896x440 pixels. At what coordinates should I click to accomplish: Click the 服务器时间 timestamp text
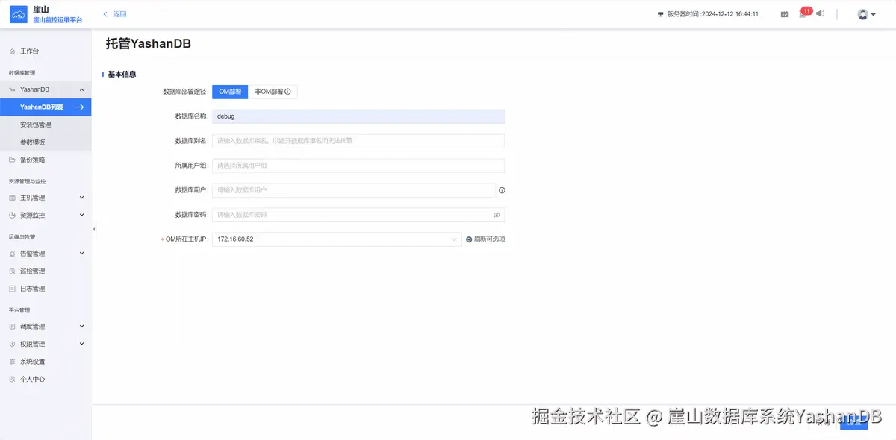(713, 14)
